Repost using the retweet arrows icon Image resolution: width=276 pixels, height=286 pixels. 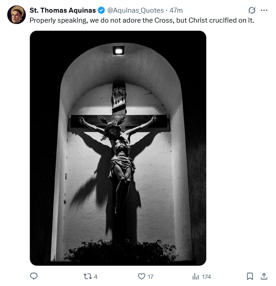(x=87, y=276)
